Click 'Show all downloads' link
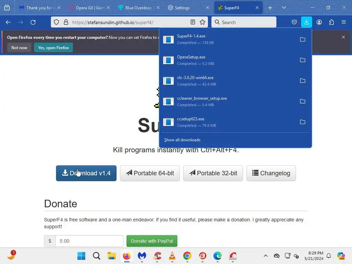This screenshot has width=352, height=264. pyautogui.click(x=182, y=140)
